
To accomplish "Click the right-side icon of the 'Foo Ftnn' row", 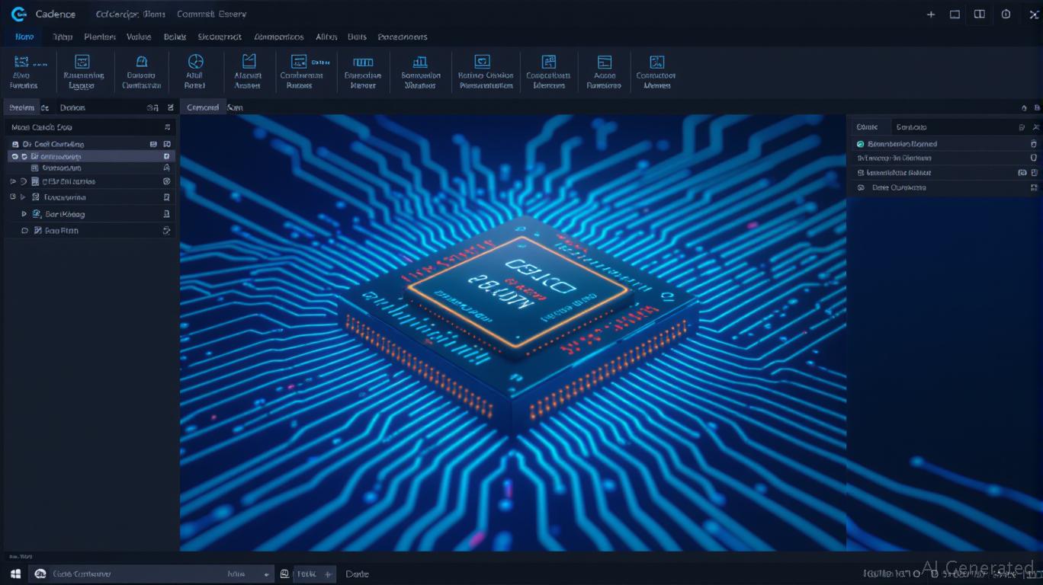I will (167, 230).
